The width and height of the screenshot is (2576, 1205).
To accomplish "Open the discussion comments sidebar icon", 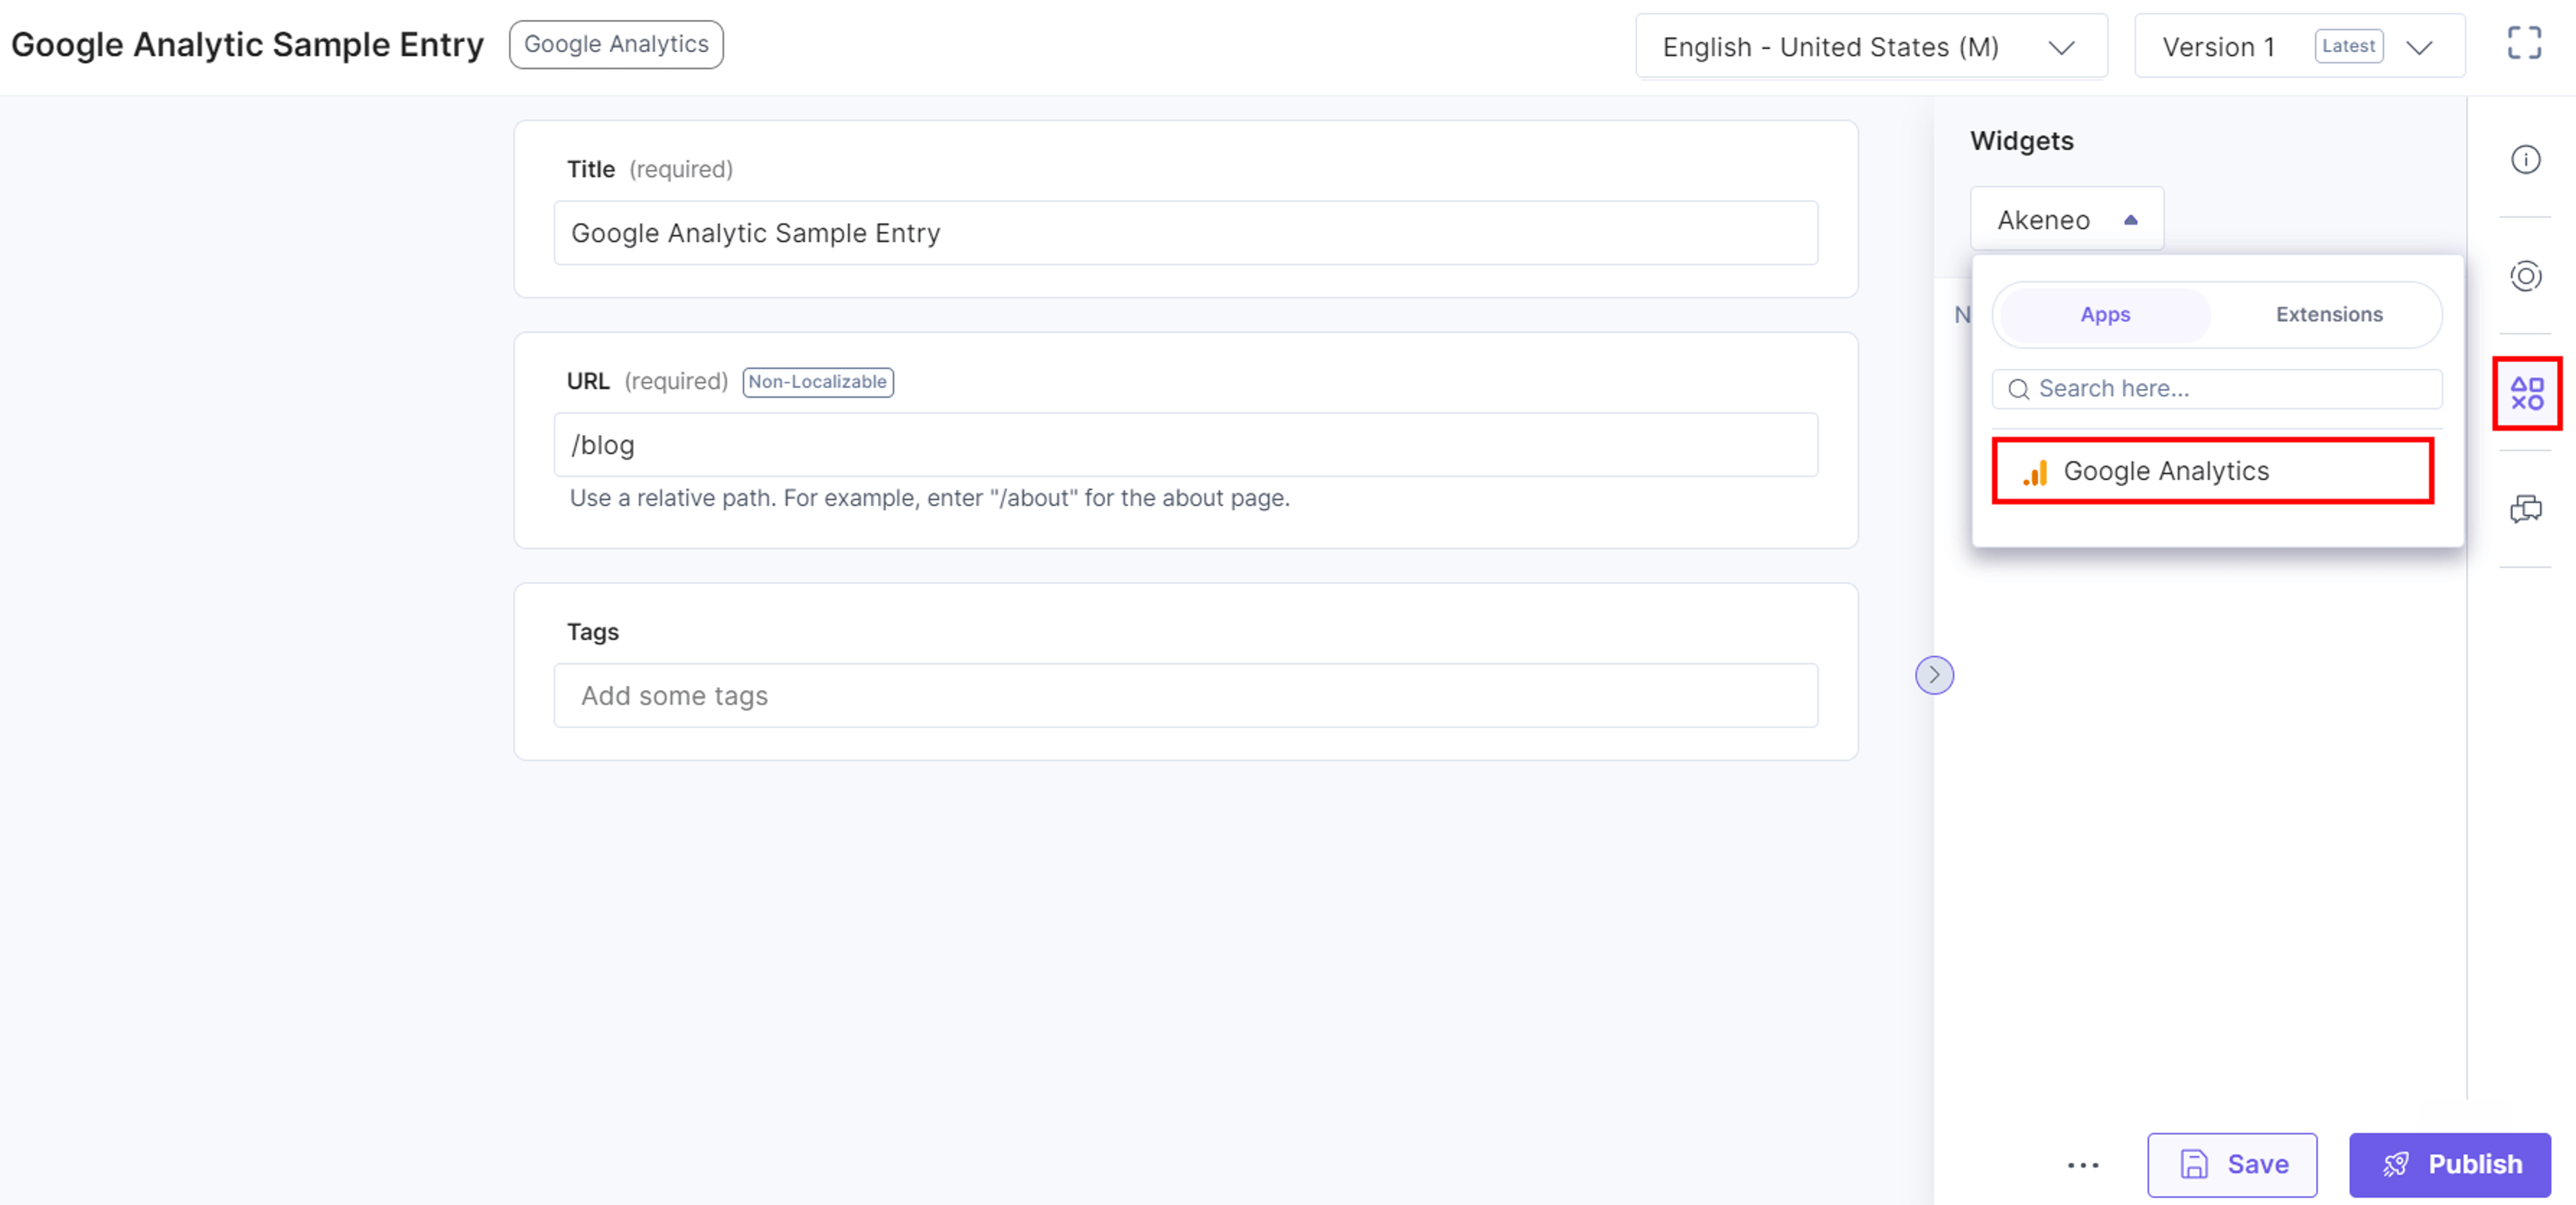I will (x=2525, y=509).
